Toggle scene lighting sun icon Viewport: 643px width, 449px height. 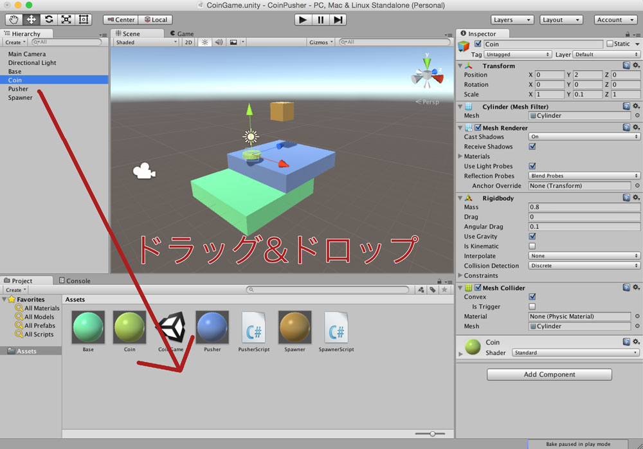tap(204, 42)
